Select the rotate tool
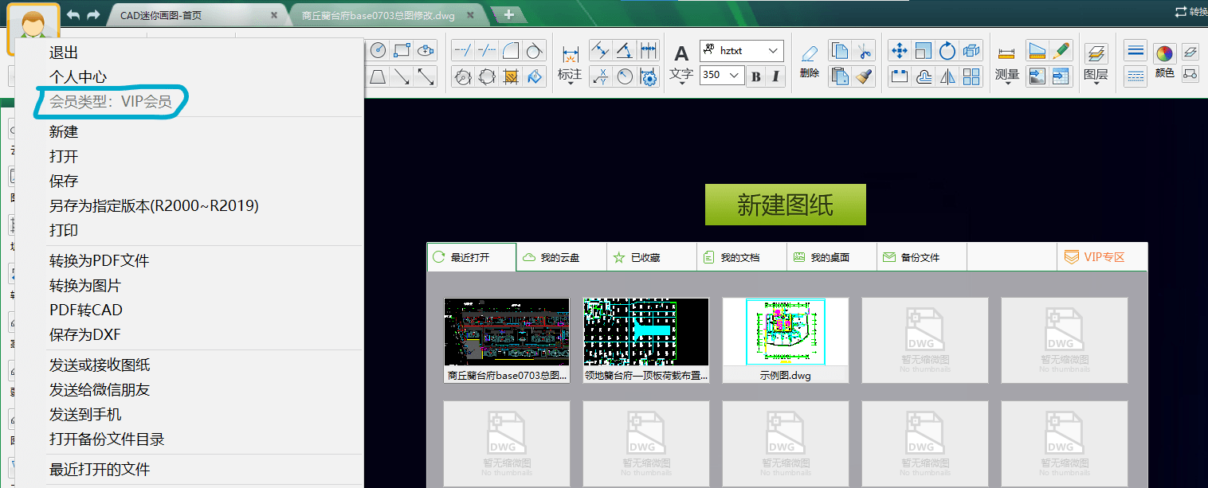The image size is (1208, 488). pos(947,50)
